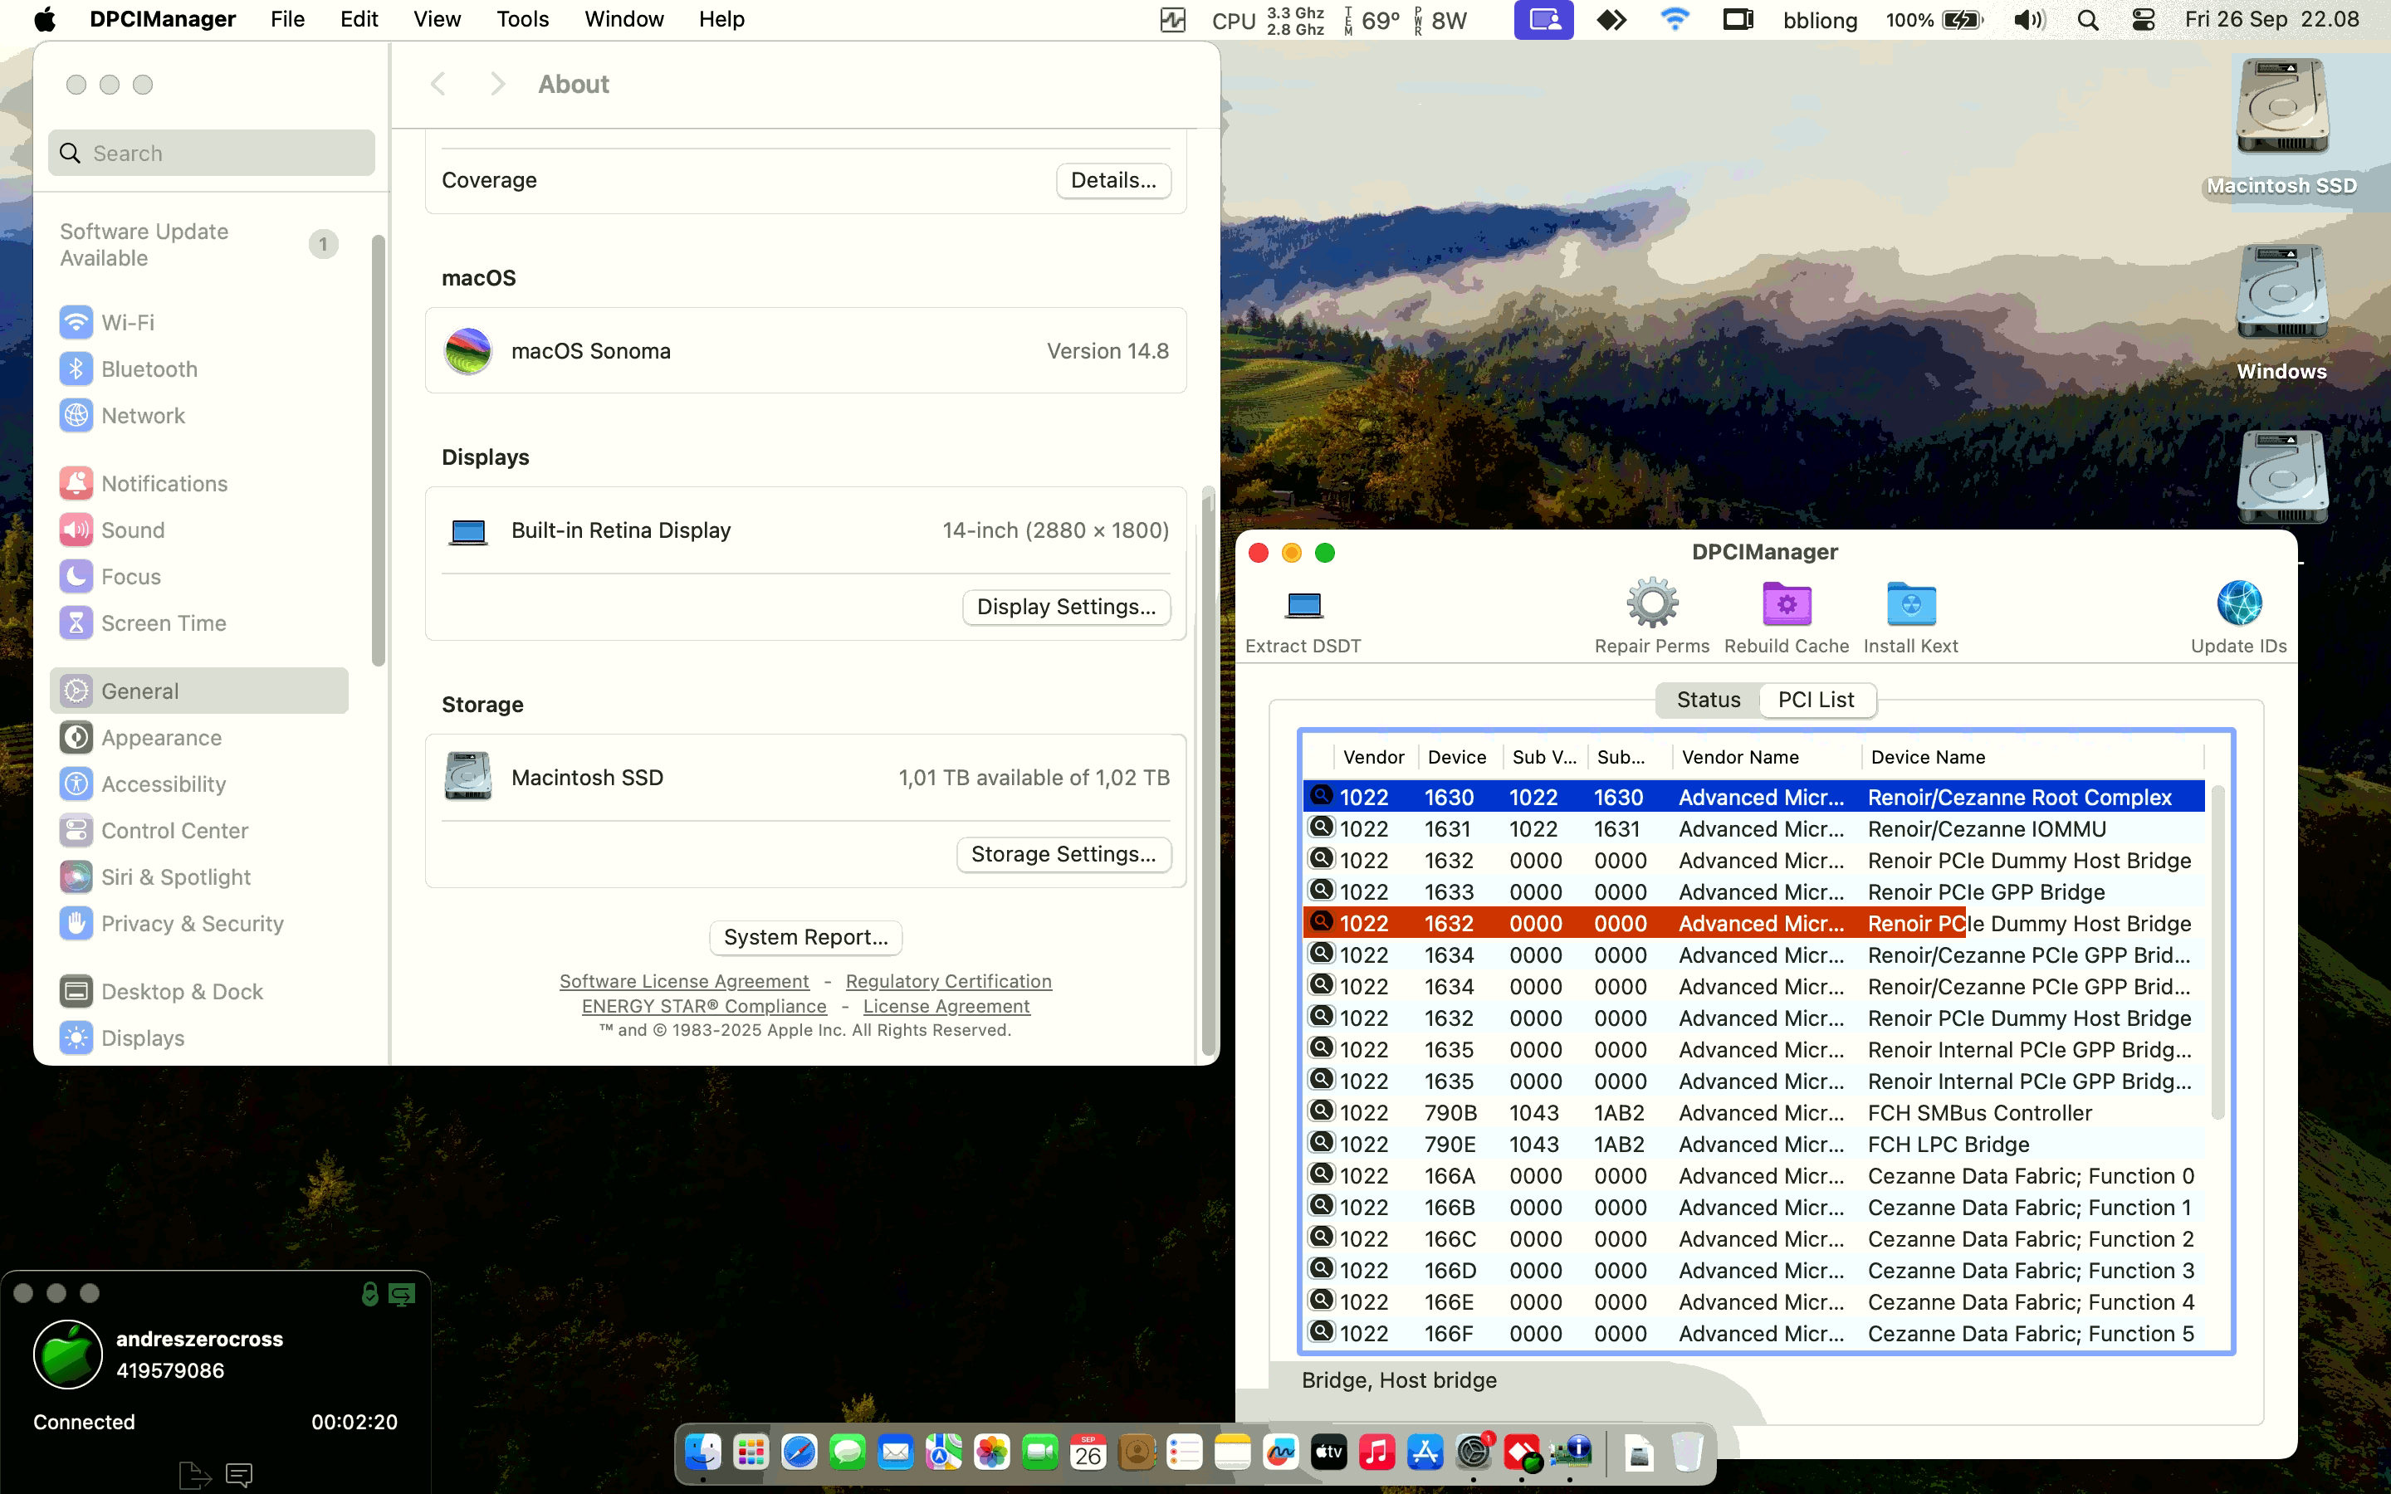Viewport: 2391px width, 1494px height.
Task: Click the magnifier icon on FCH SMBus Controller row
Action: point(1321,1111)
